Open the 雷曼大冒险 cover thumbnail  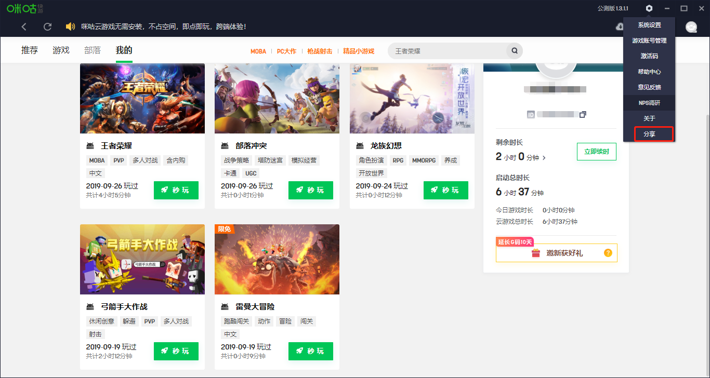click(x=277, y=260)
